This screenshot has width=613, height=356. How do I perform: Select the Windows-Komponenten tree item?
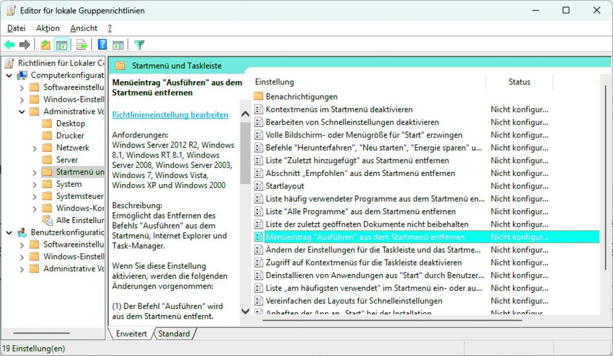click(x=80, y=208)
